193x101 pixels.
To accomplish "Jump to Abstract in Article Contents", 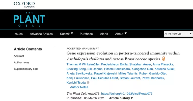I will coord(19,56).
